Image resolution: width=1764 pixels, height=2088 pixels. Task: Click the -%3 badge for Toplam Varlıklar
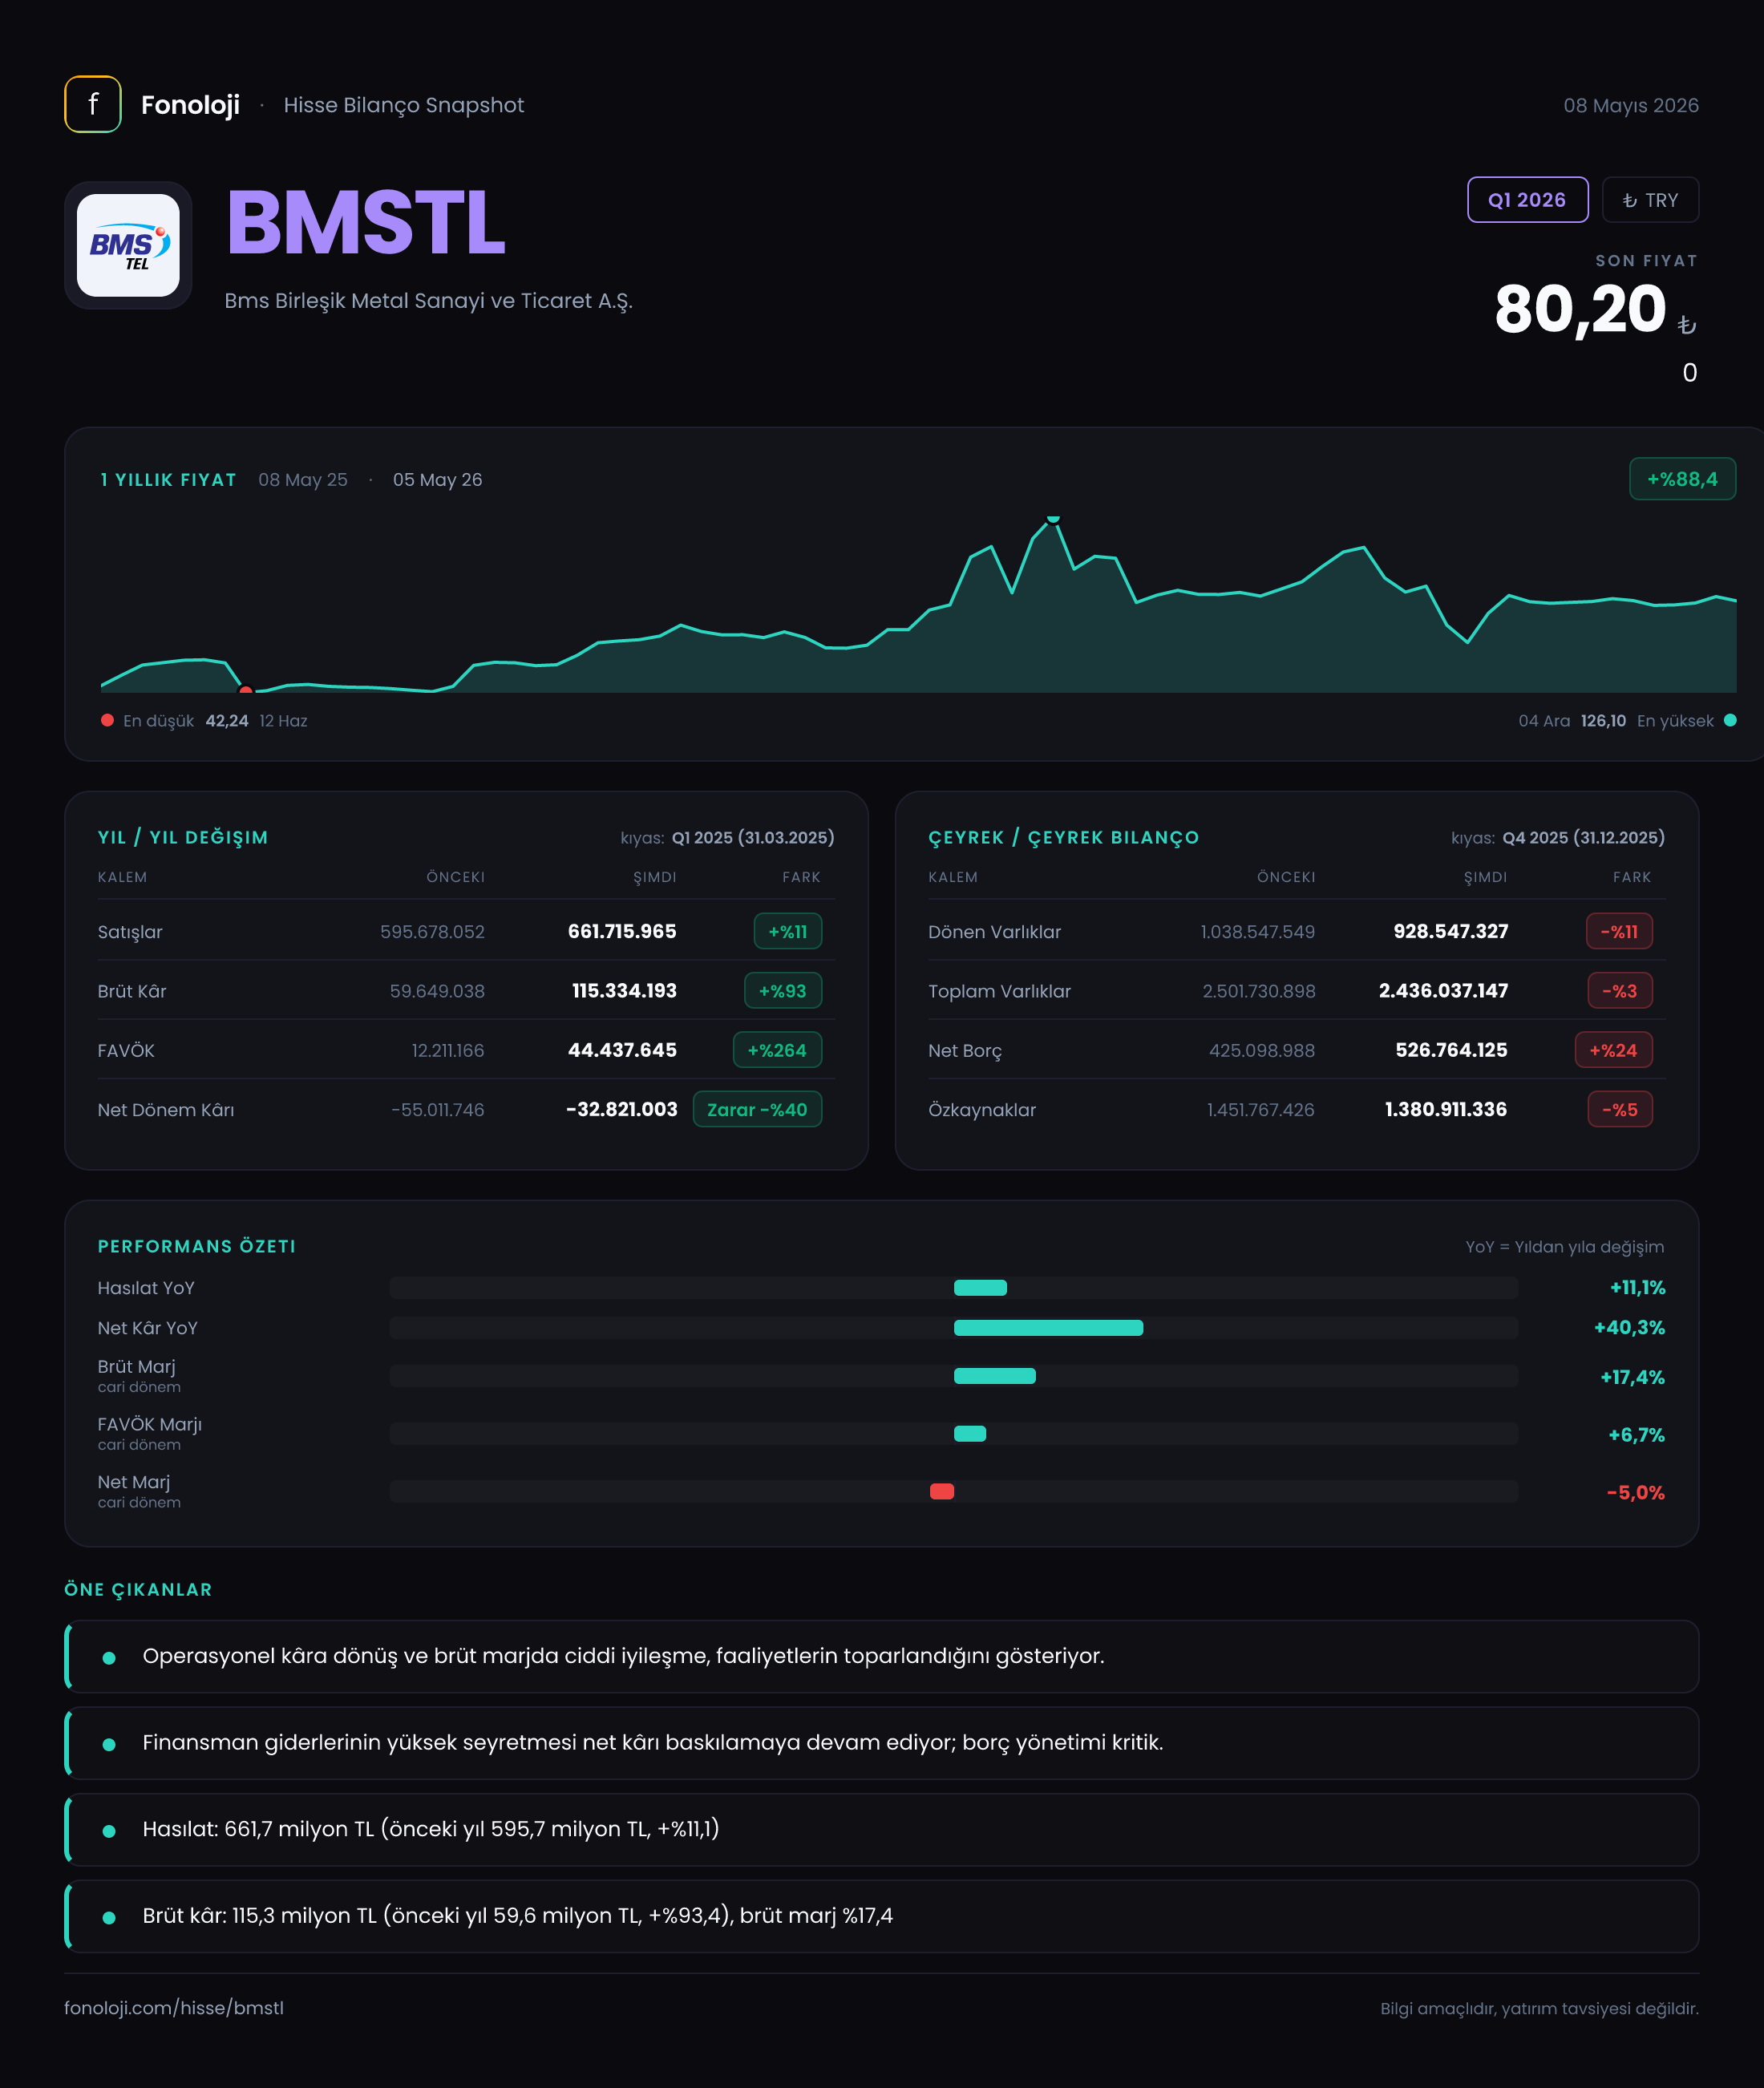pyautogui.click(x=1620, y=990)
